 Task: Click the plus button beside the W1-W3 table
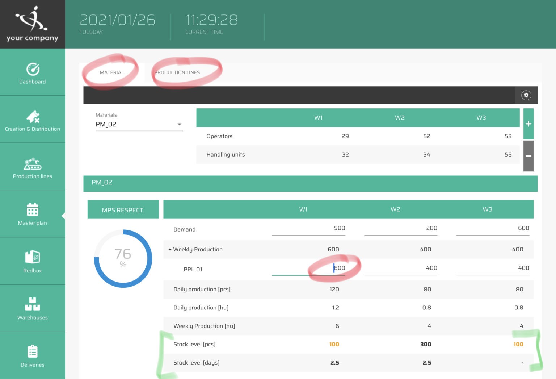pyautogui.click(x=528, y=124)
